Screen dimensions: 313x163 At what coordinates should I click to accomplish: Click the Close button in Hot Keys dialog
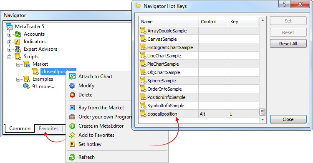coord(288,119)
